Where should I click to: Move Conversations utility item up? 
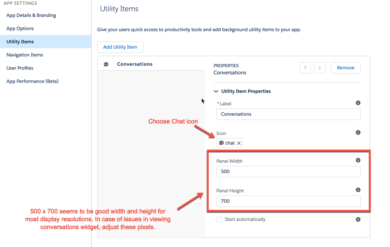pyautogui.click(x=305, y=68)
